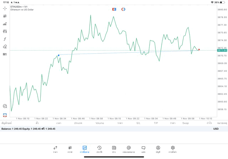Click the red trade exit marker on chart
This screenshot has width=228, height=159.
(199, 49)
